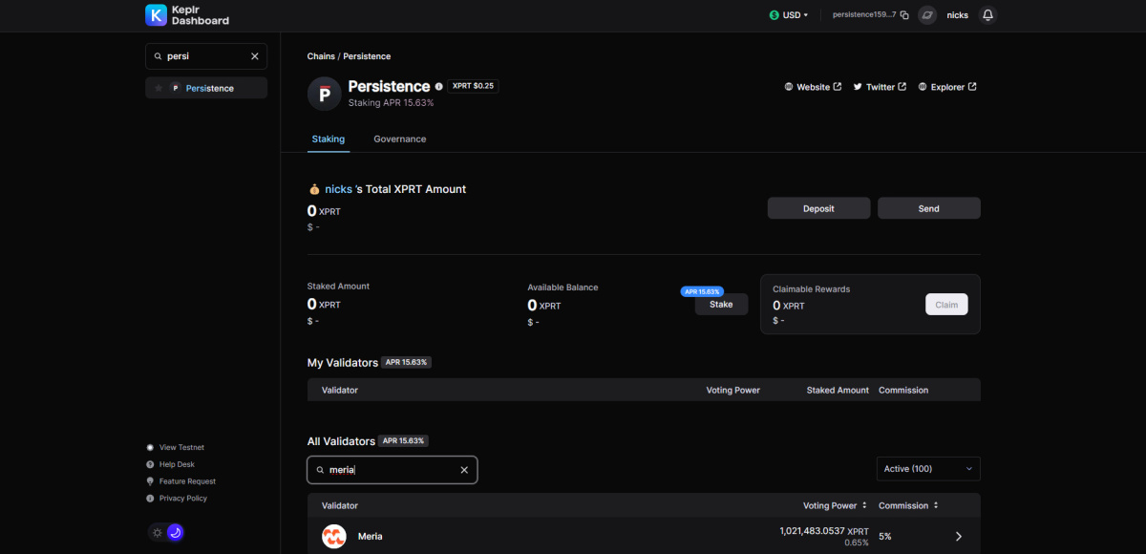Click the Deposit button
Image resolution: width=1146 pixels, height=554 pixels.
pos(819,208)
